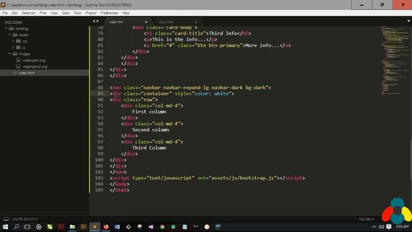
Task: Open the tab list dropdown arrow
Action: pos(409,21)
